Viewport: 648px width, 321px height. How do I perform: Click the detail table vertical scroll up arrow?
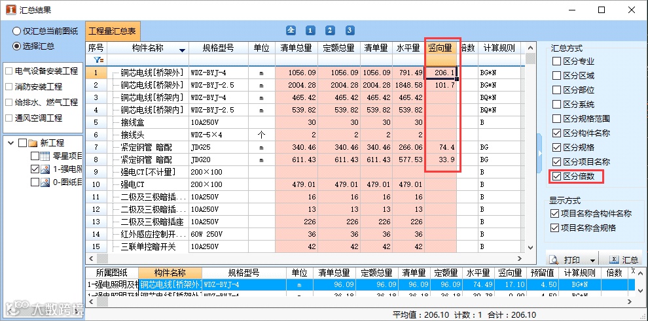tap(639, 273)
